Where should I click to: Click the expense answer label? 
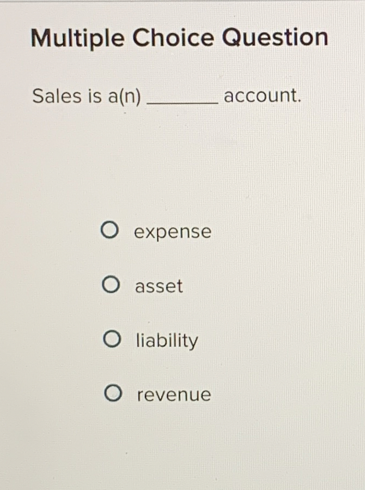coord(173,232)
